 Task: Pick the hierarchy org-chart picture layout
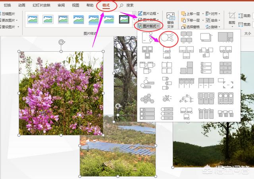pos(186,98)
